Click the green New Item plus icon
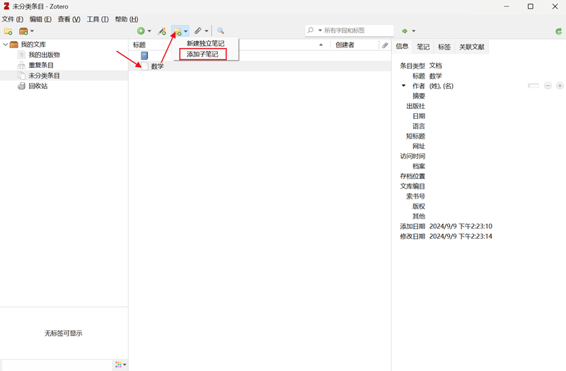 pyautogui.click(x=141, y=31)
